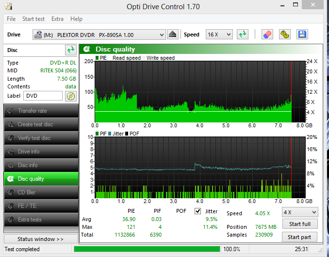Switch to the Extra tests panel
Screen dimensions: 329x257
41,220
